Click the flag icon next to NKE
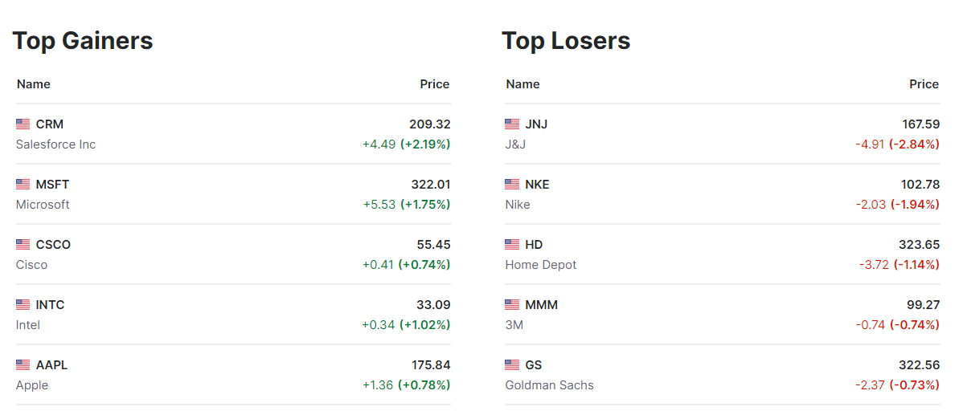The height and width of the screenshot is (419, 963). point(512,185)
